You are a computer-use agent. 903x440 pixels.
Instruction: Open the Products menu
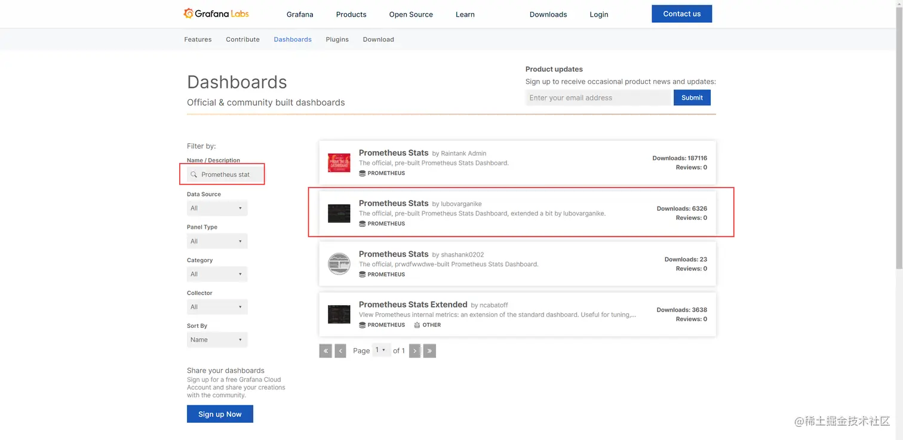[351, 14]
